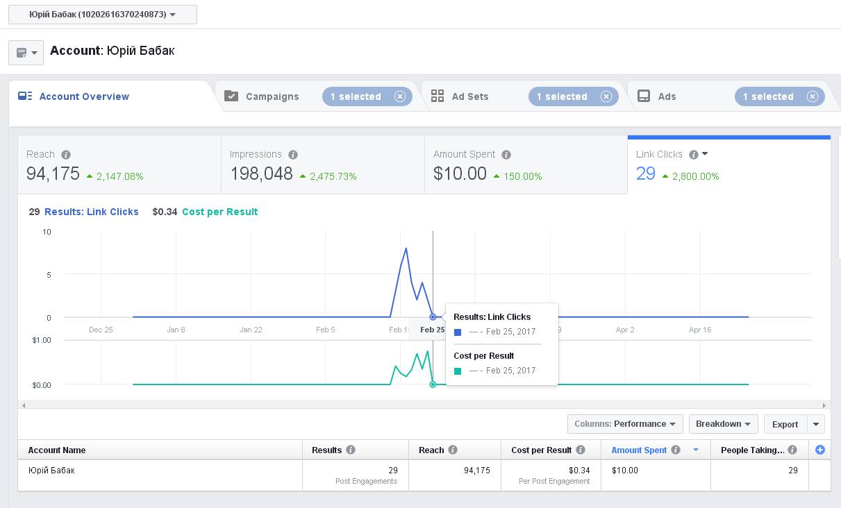Switch to the Campaigns tab
The width and height of the screenshot is (841, 508).
click(x=272, y=96)
